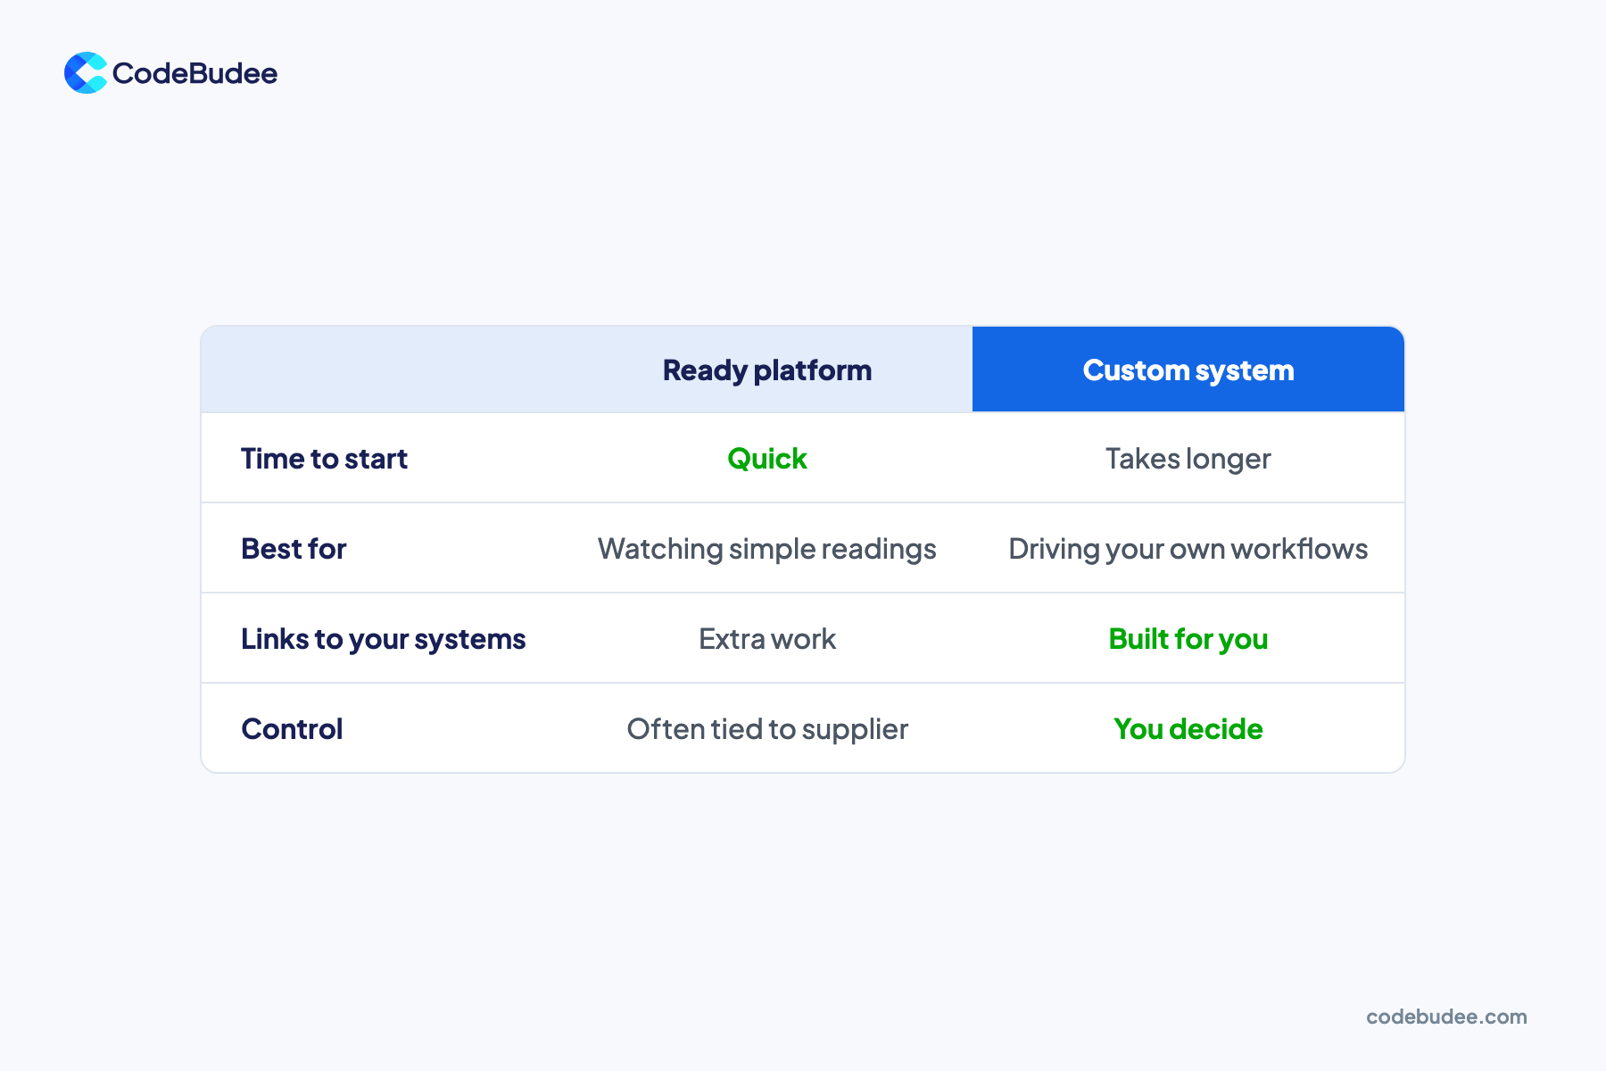Click the Best for row label
The image size is (1606, 1071).
(294, 549)
